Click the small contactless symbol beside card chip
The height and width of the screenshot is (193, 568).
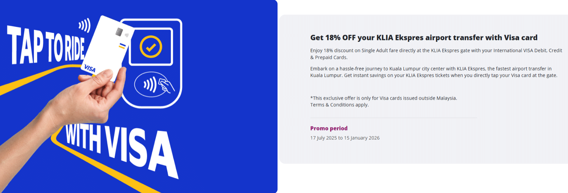click(126, 36)
